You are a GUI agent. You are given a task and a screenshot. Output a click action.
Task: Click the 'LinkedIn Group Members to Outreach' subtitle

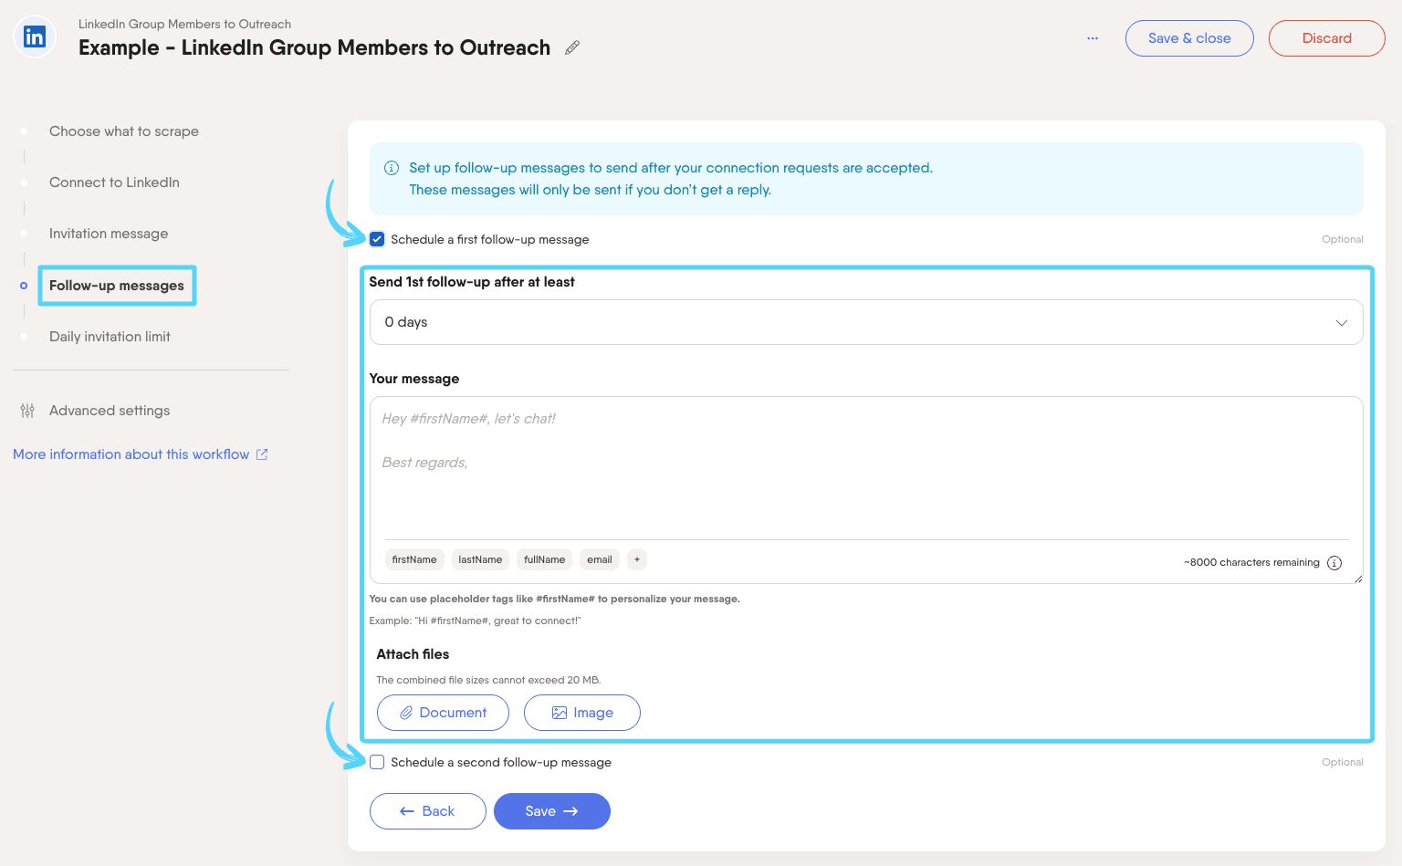tap(184, 24)
